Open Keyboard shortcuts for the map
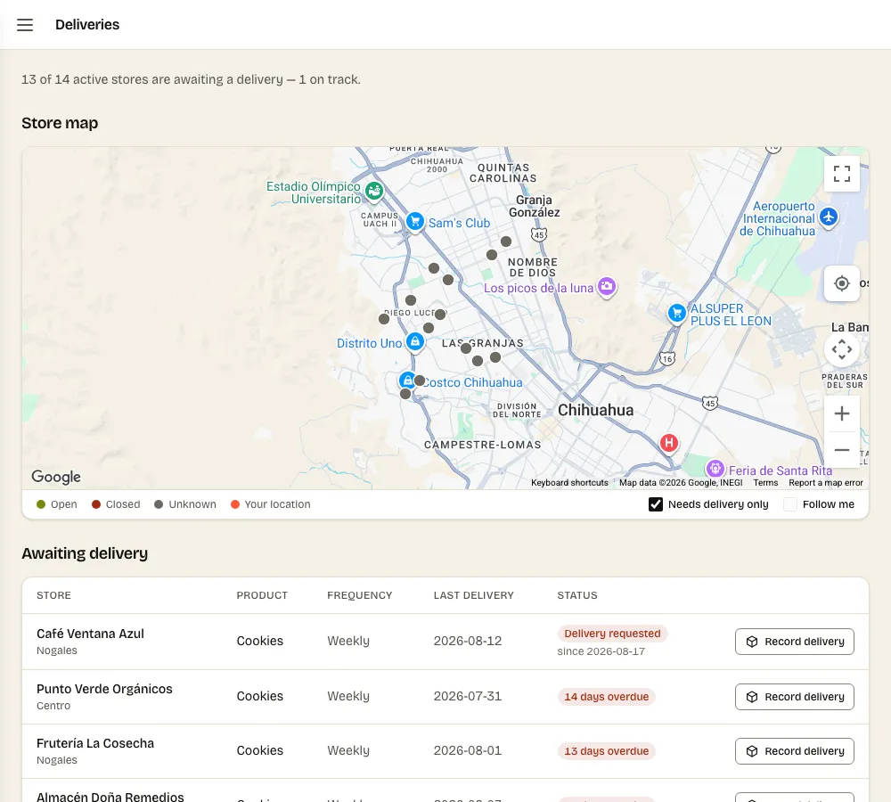 pos(569,483)
